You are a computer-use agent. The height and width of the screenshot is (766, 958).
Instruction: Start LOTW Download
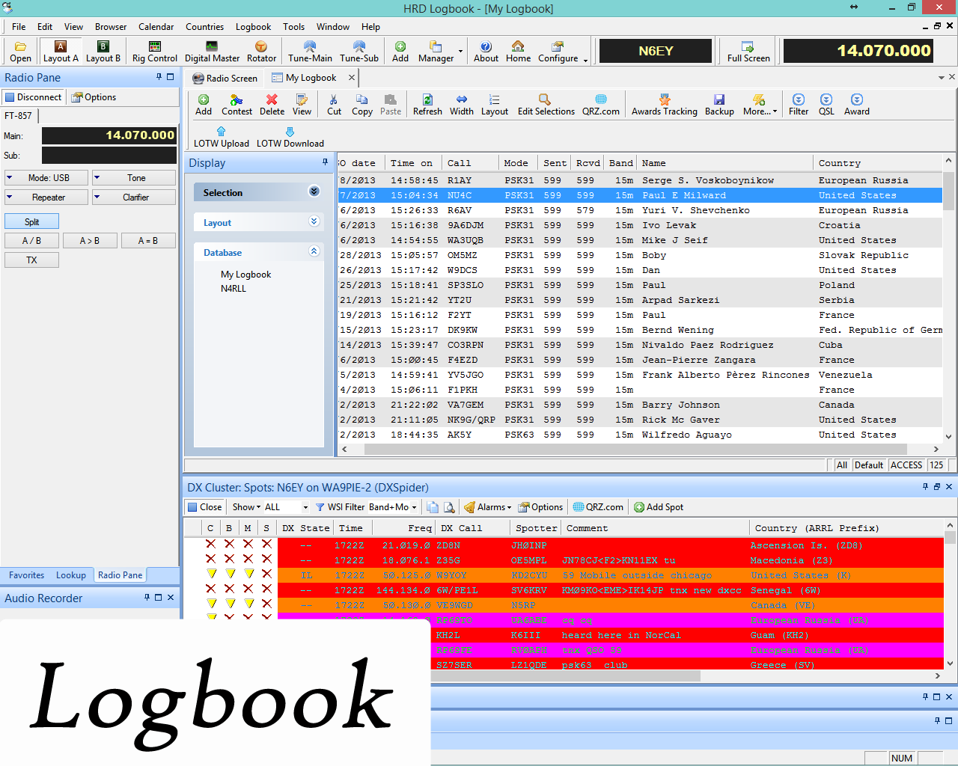(x=290, y=137)
